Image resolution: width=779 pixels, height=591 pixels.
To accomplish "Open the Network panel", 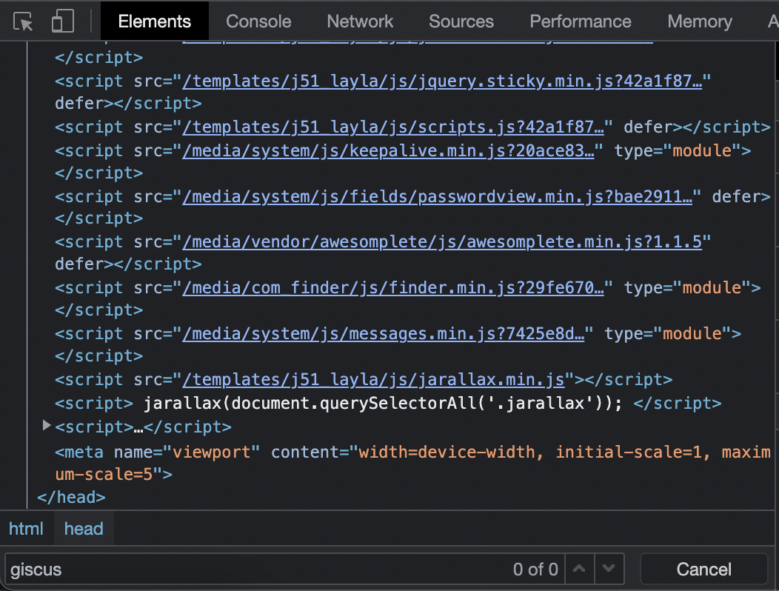I will 360,21.
